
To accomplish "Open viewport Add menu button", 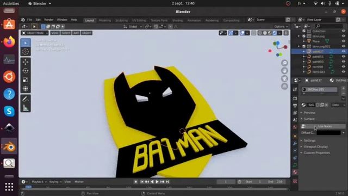I will coord(76,33).
